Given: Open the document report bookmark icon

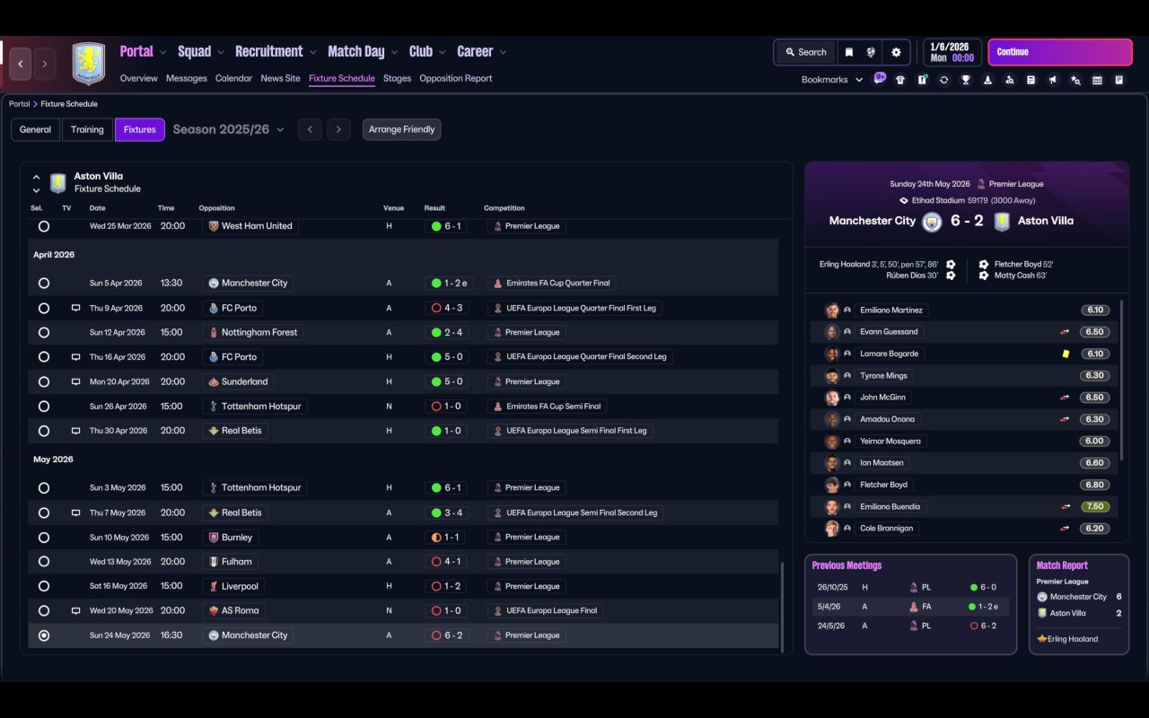Looking at the screenshot, I should [1031, 80].
